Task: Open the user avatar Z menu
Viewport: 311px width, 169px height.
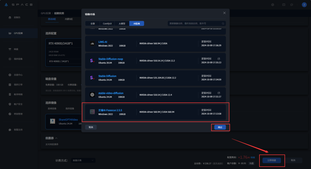Action: (x=304, y=5)
